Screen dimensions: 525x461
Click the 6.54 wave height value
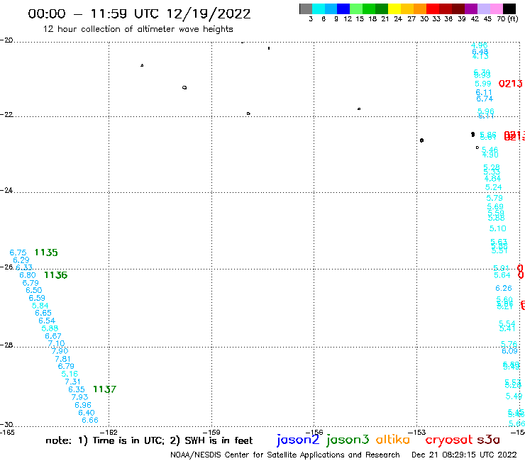47,321
